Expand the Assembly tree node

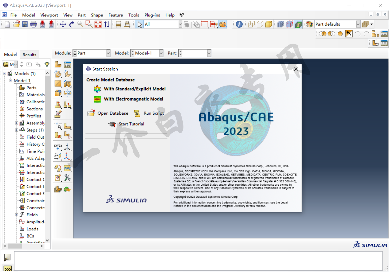16,123
